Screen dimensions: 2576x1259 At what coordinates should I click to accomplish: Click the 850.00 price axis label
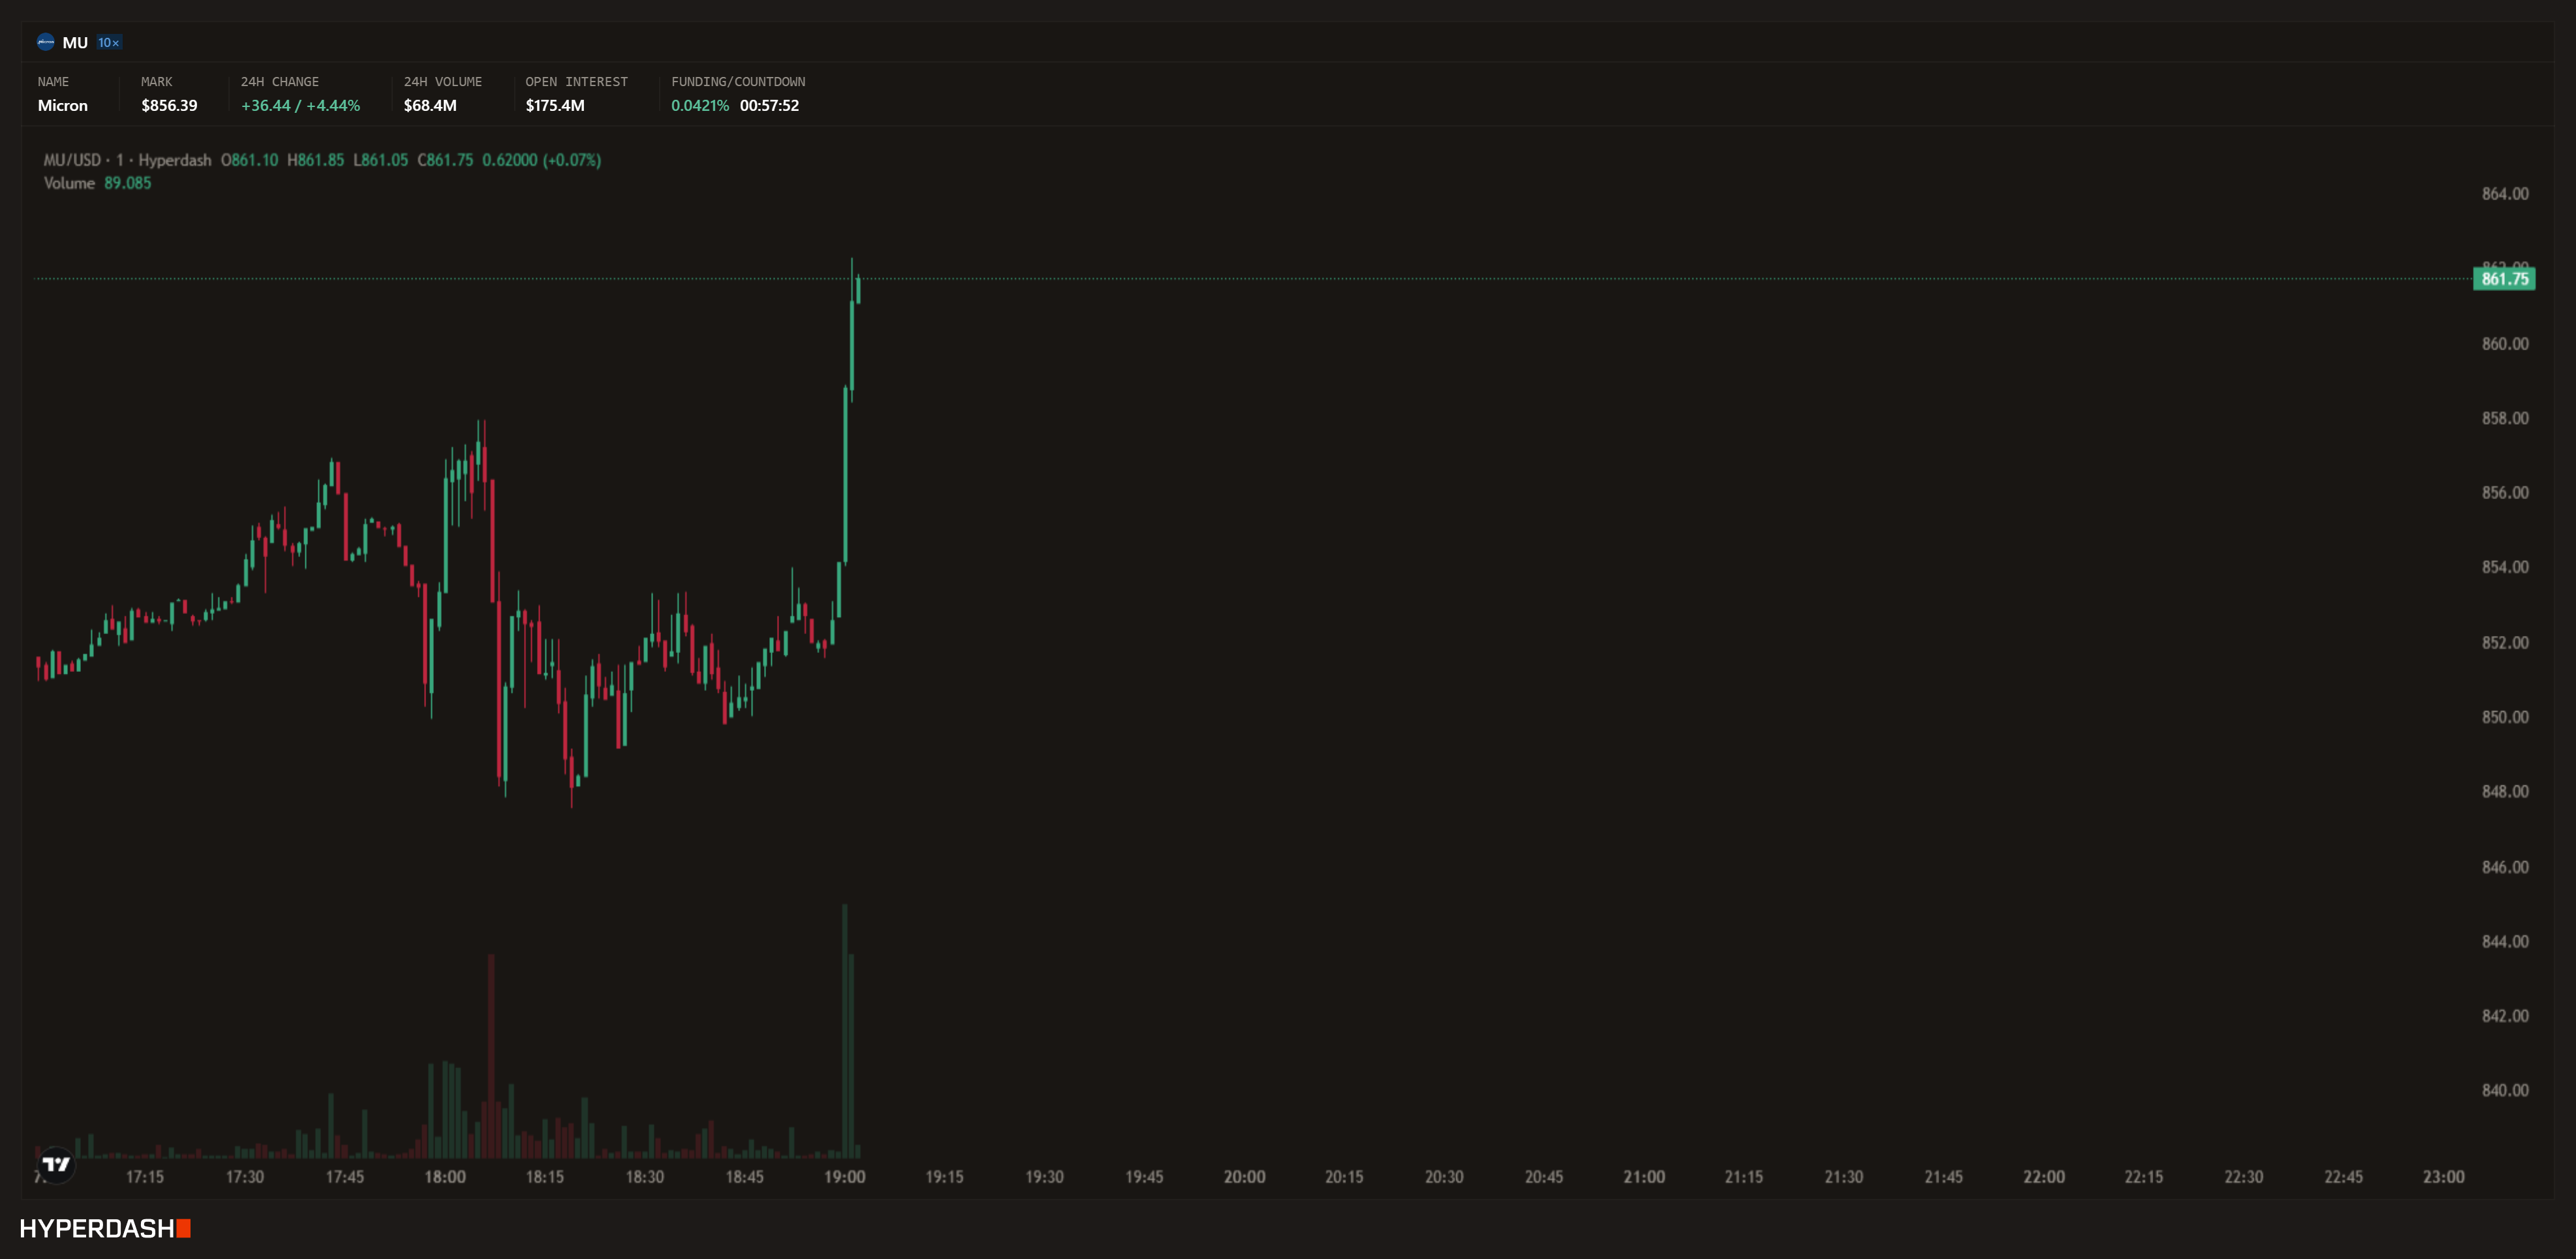point(2505,717)
